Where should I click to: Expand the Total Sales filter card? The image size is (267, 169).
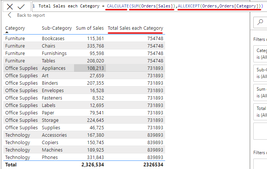pos(261,112)
